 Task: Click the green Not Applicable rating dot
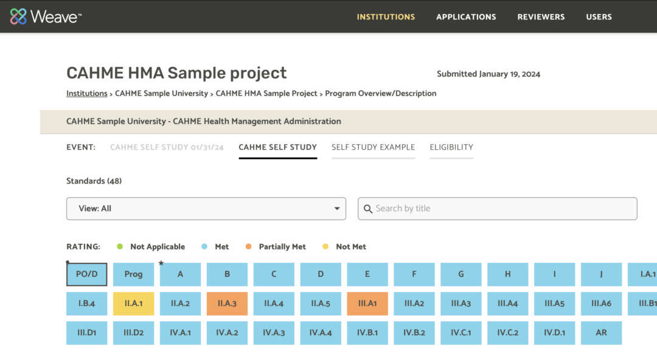120,246
